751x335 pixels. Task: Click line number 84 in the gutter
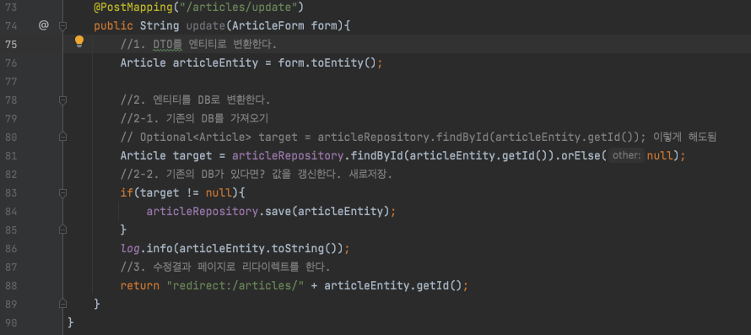point(12,211)
